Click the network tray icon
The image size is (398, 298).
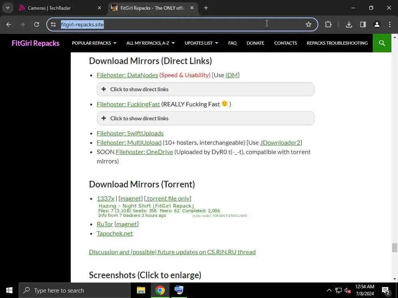(x=339, y=290)
